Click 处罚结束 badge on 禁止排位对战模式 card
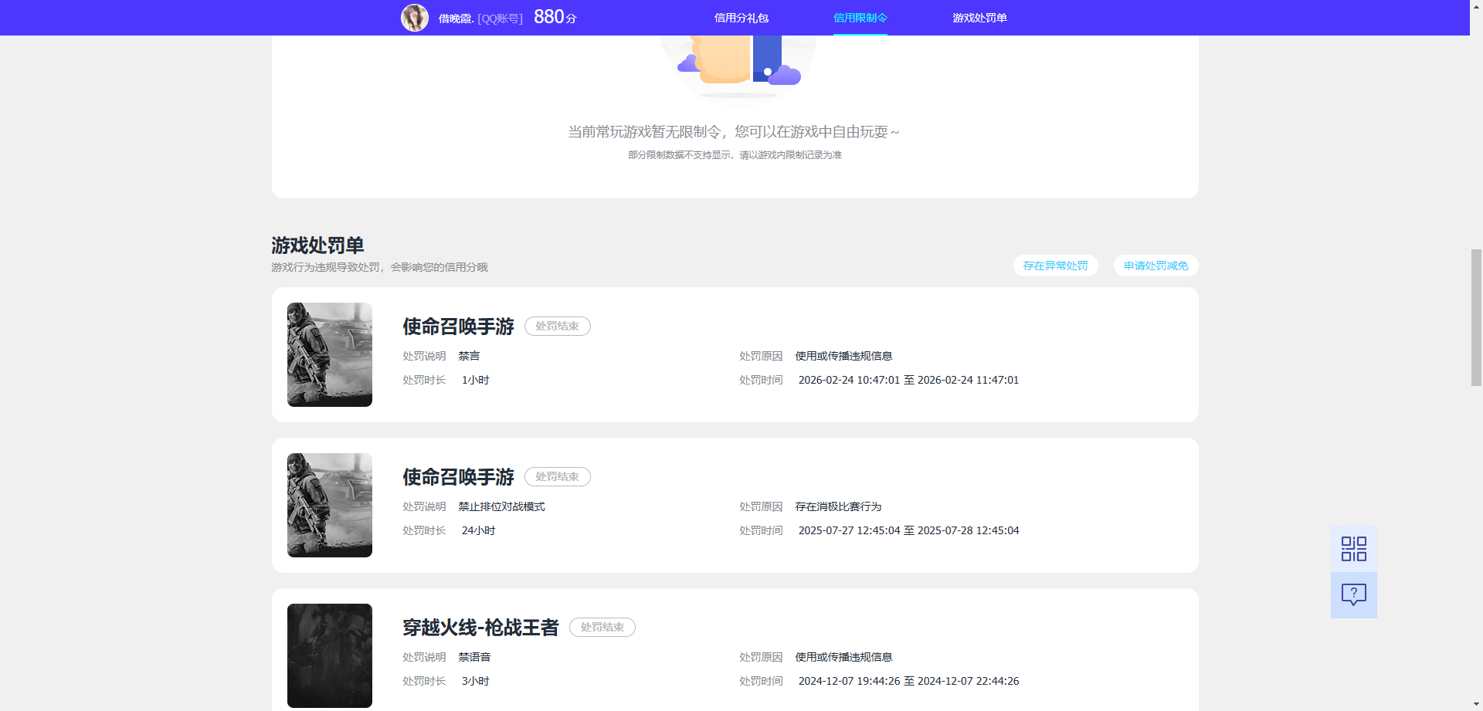1483x711 pixels. coord(558,477)
